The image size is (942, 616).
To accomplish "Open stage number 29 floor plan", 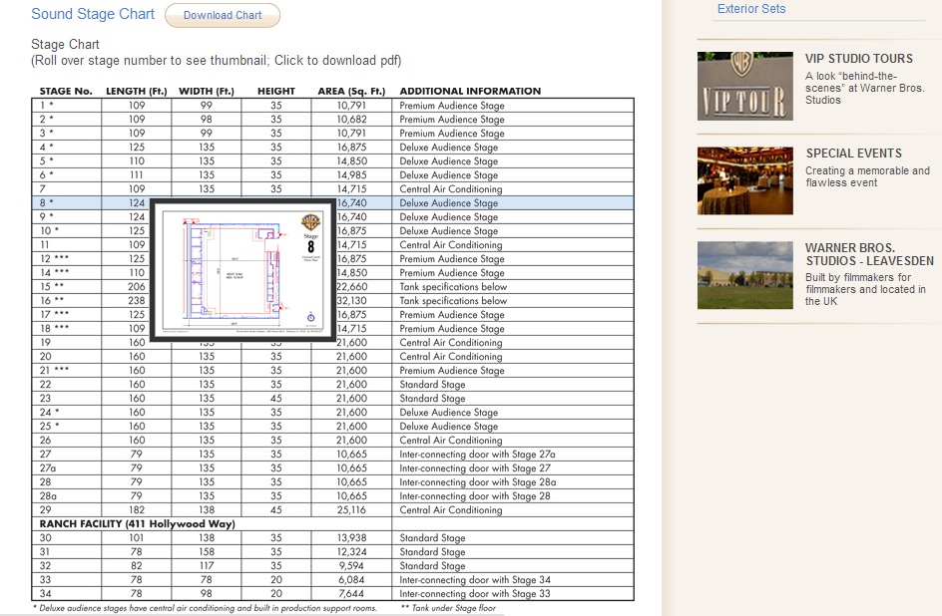I will tap(45, 510).
